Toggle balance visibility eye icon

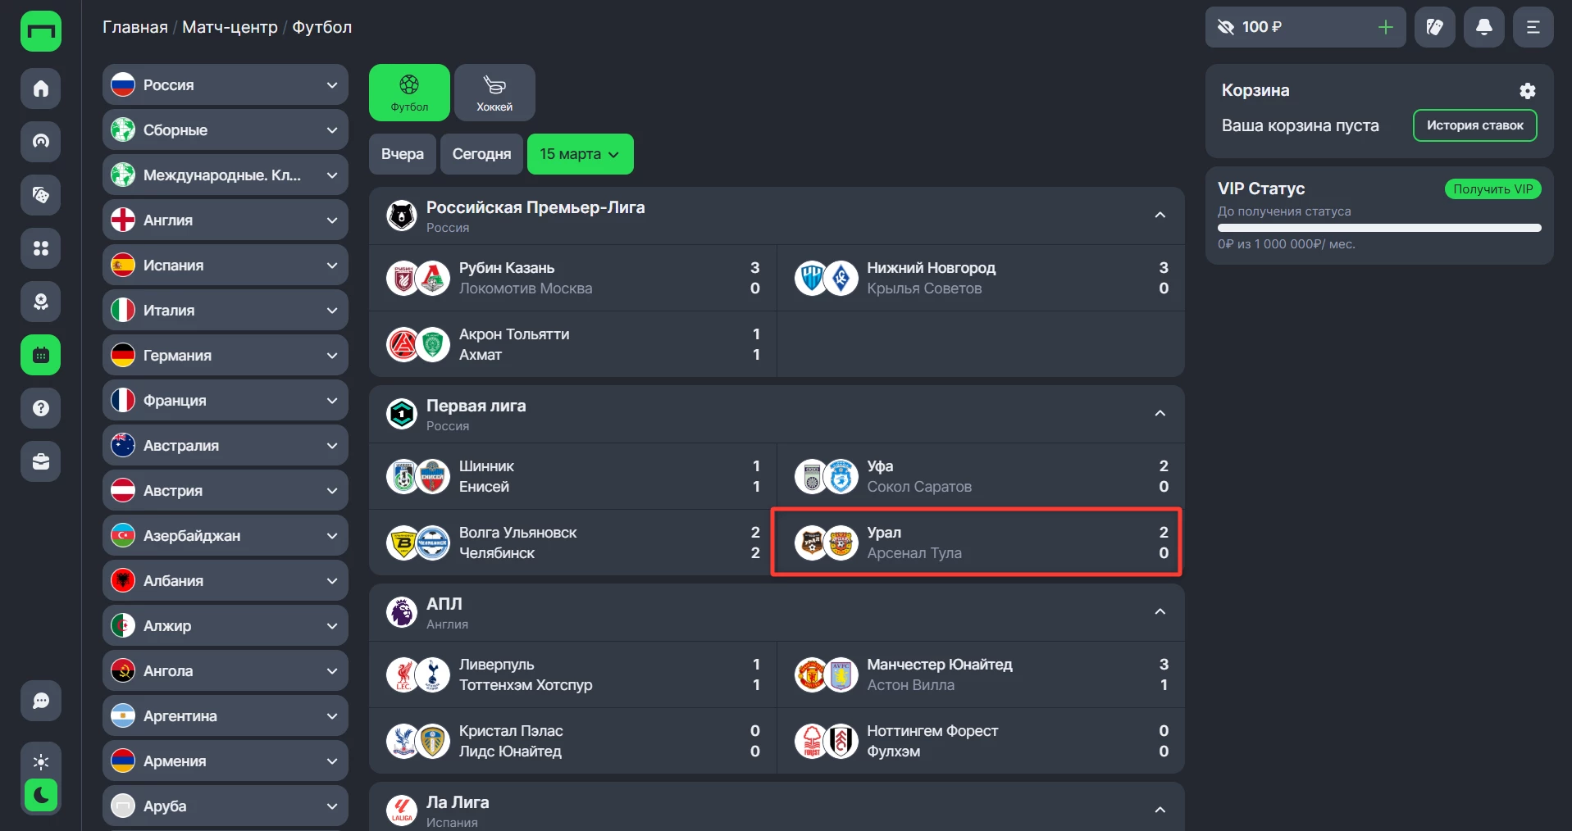click(x=1226, y=27)
